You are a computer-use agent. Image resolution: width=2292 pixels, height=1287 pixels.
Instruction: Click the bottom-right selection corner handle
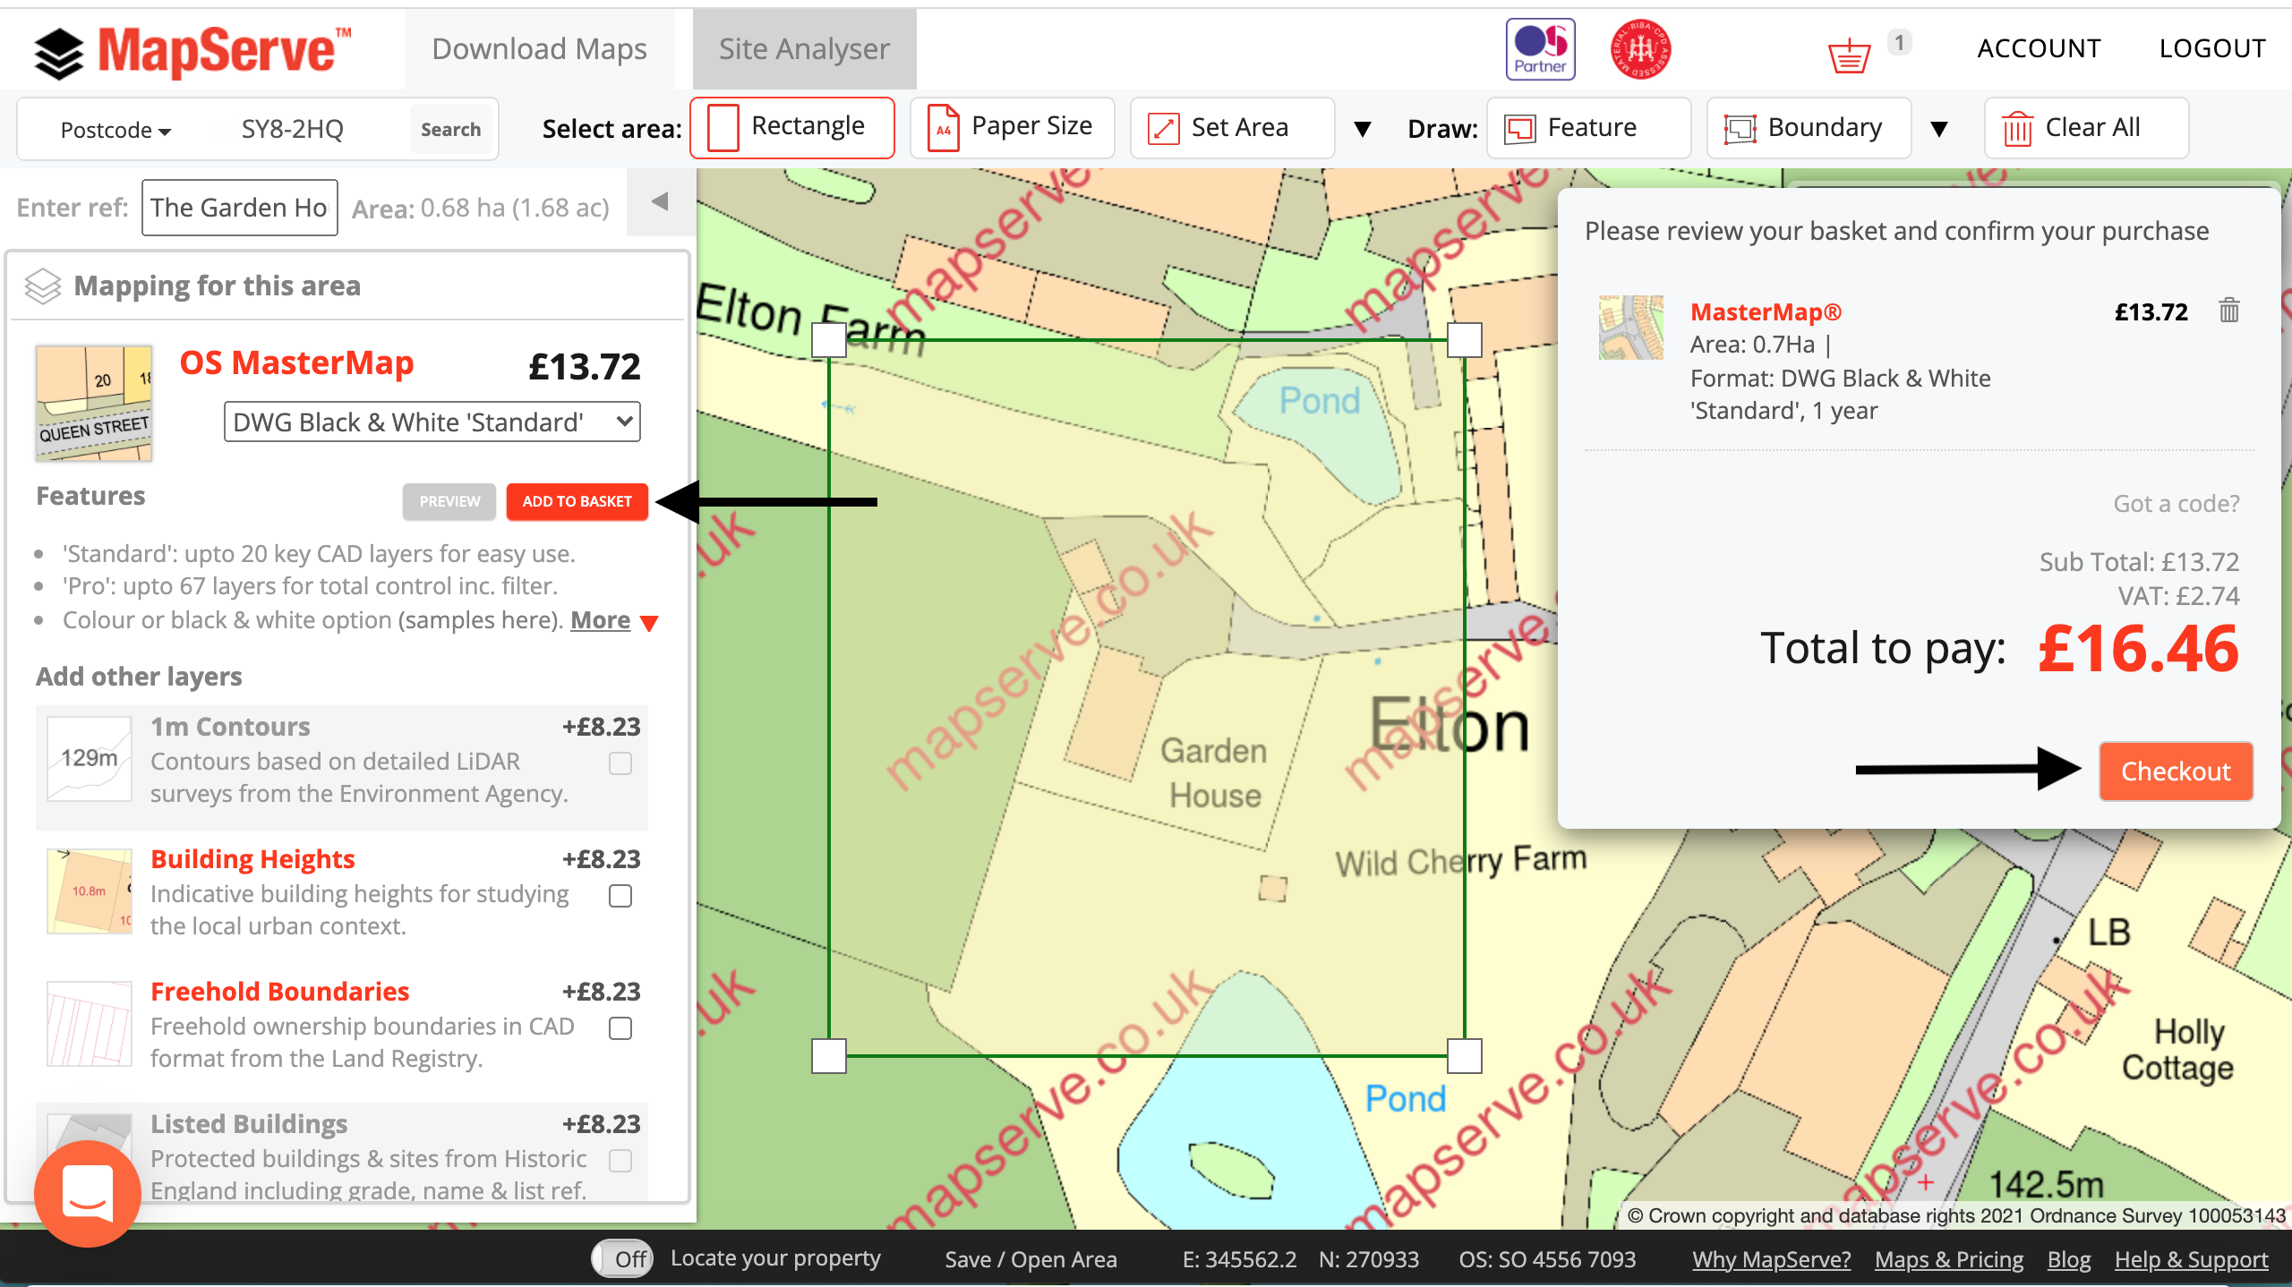click(1465, 1056)
